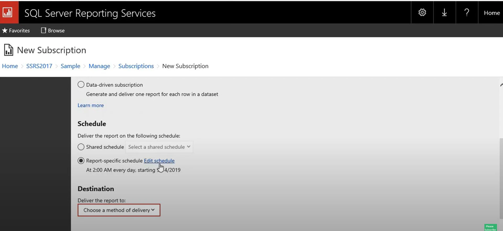Select the Shared schedule radio button
This screenshot has height=231, width=503.
tap(81, 147)
